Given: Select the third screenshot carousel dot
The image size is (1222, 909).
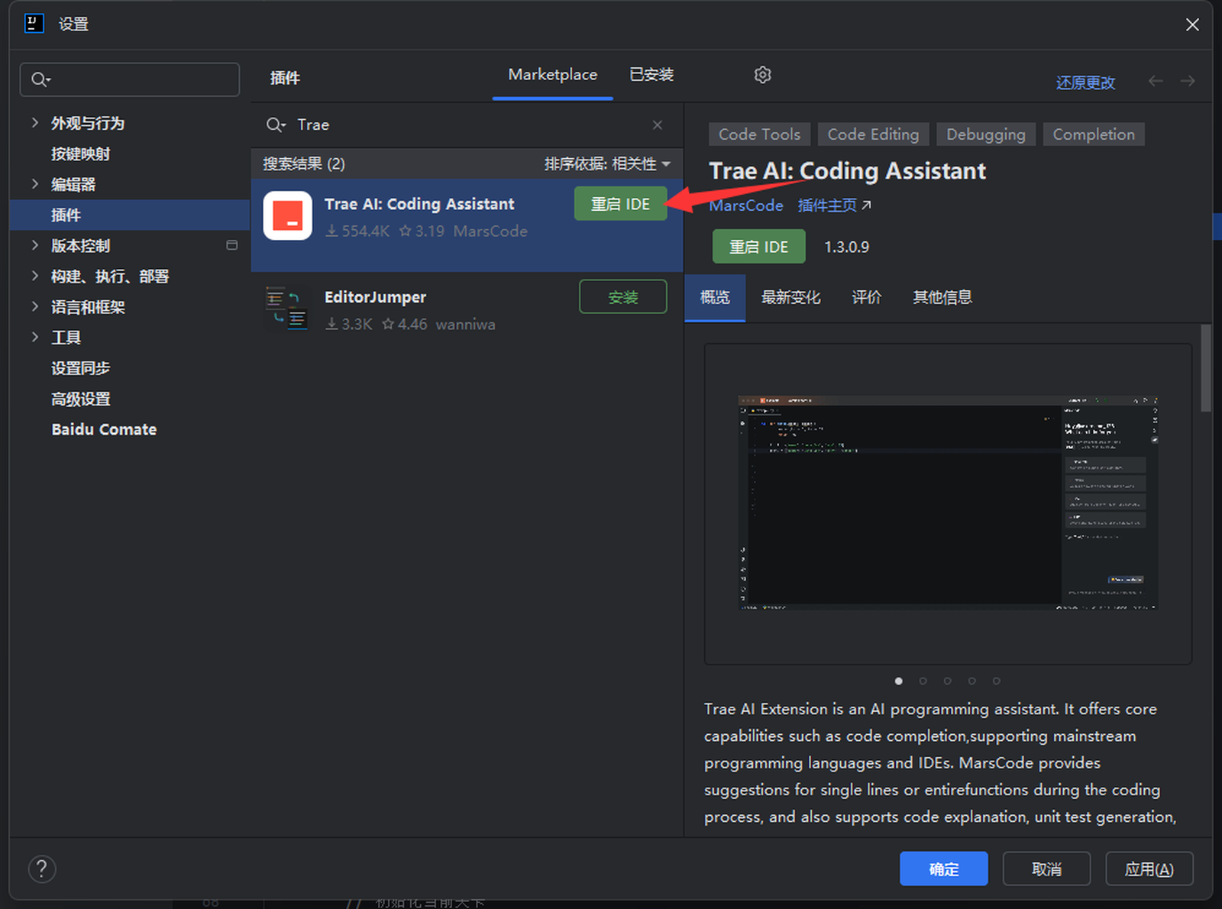Looking at the screenshot, I should 948,681.
